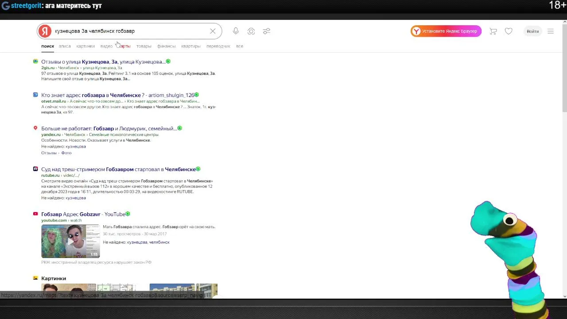Screen dimensions: 567x319
Task: Switch to видео tab
Action: [106, 46]
